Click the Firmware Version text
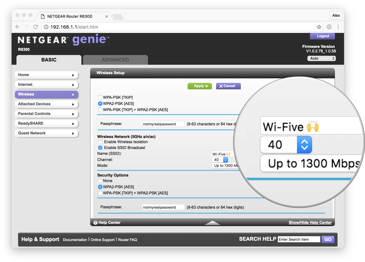Image resolution: width=365 pixels, height=262 pixels. [x=318, y=47]
